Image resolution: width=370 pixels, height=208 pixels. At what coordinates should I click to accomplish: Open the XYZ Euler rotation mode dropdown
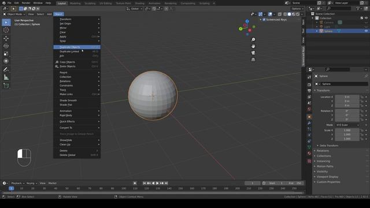347,125
